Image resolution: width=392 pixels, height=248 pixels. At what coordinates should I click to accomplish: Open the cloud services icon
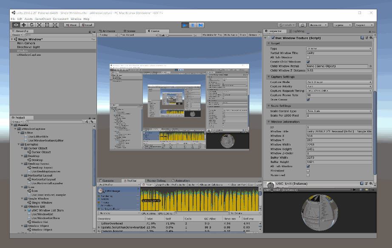(302, 25)
